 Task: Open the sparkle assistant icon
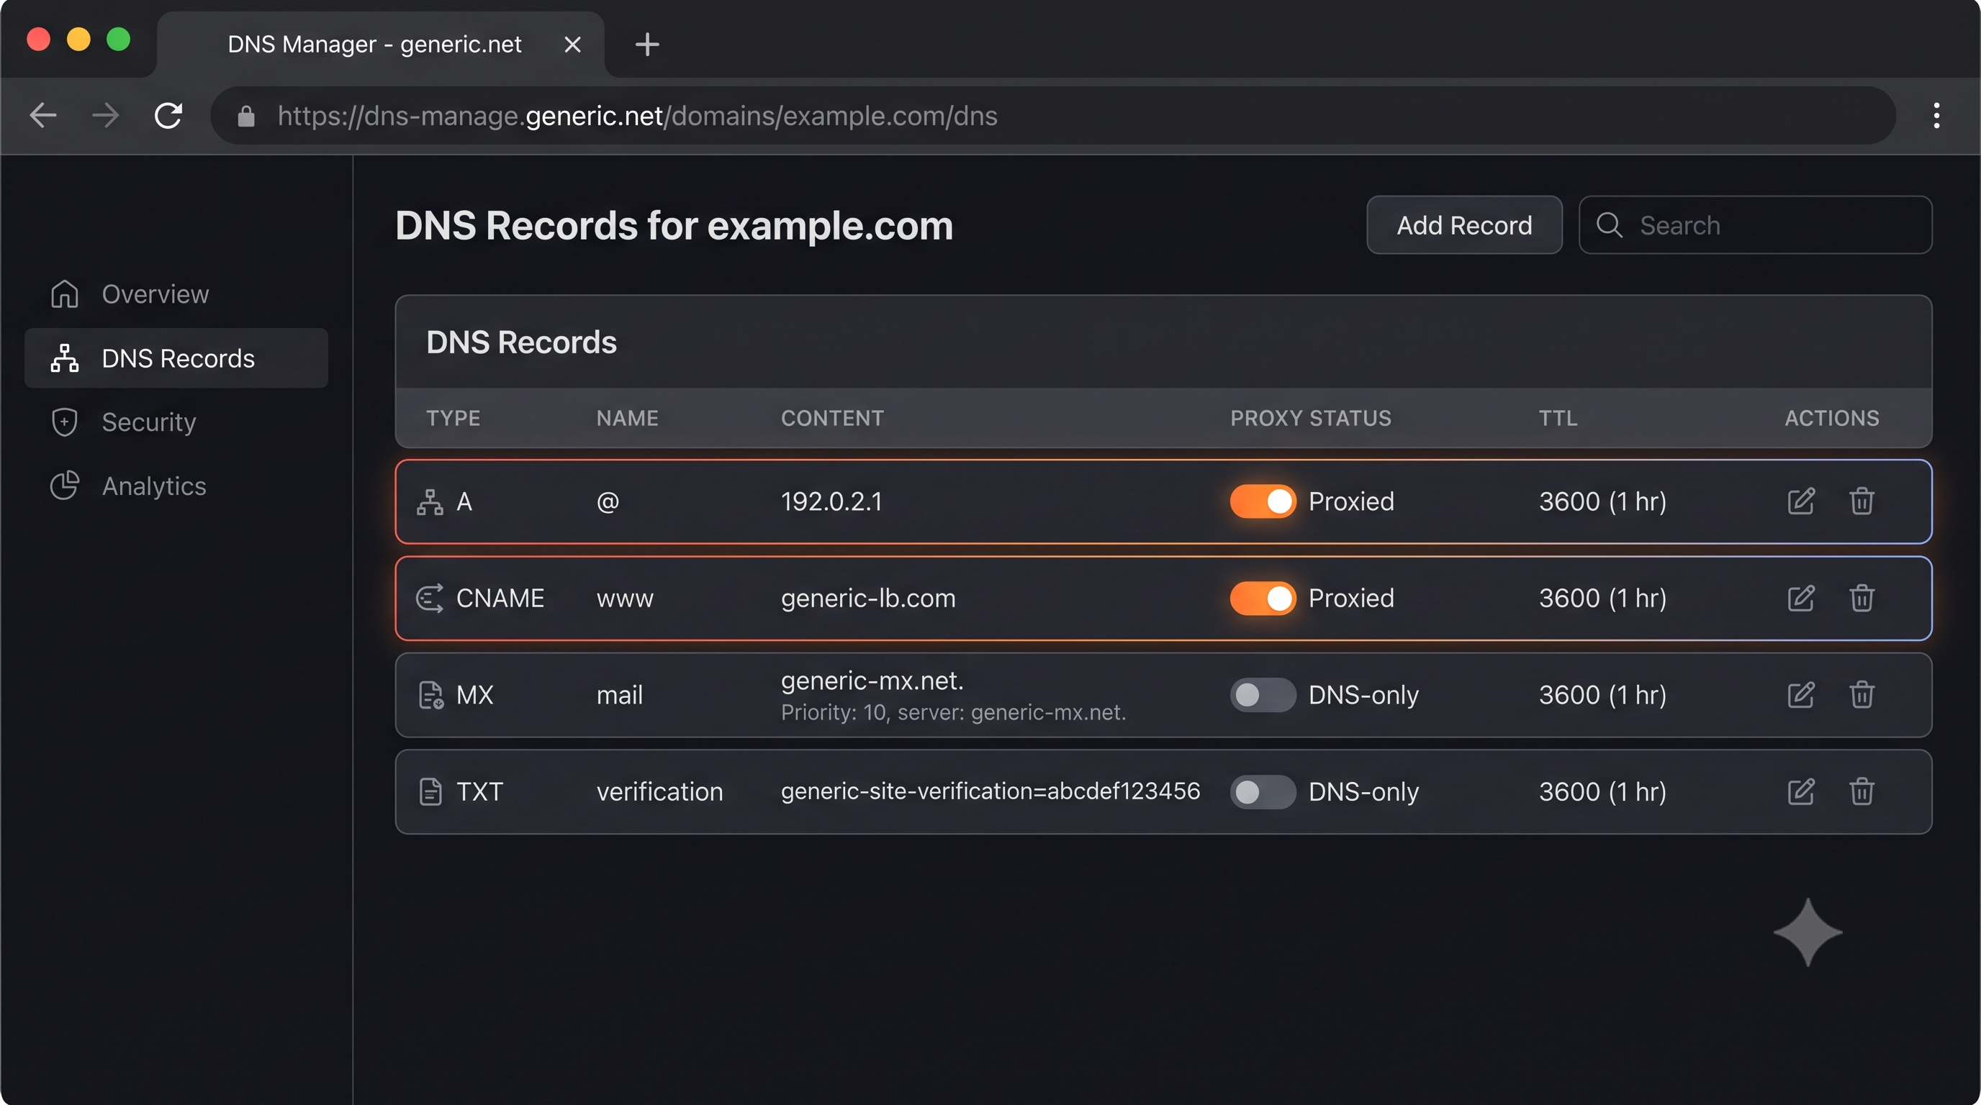1808,932
